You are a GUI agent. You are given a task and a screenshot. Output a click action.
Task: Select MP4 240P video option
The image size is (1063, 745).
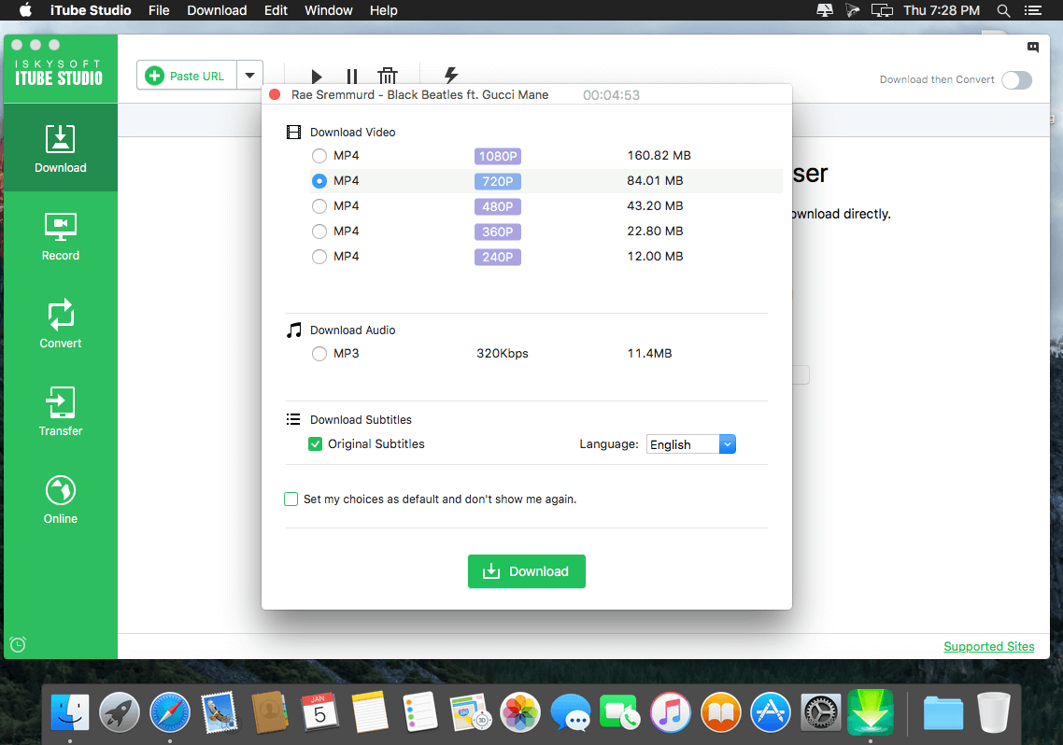pyautogui.click(x=319, y=257)
